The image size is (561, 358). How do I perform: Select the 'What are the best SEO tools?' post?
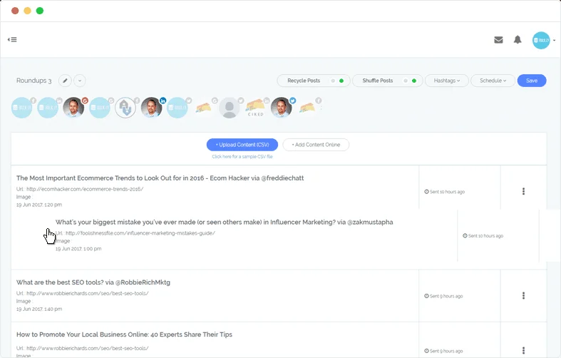tap(93, 282)
